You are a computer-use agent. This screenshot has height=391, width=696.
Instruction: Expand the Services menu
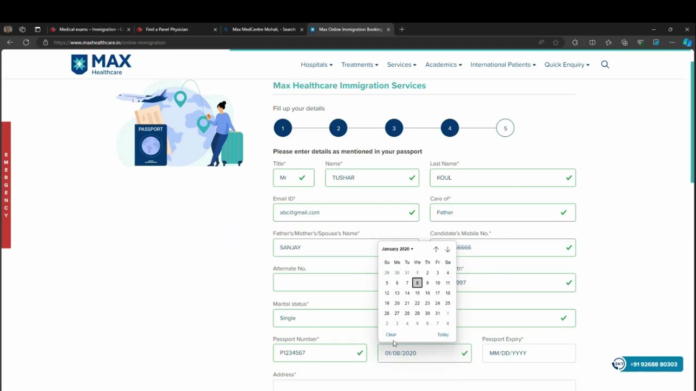(x=402, y=65)
